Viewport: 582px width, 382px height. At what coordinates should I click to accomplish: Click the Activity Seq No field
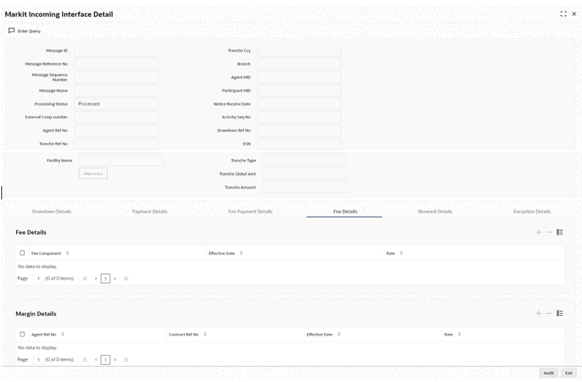(x=299, y=117)
